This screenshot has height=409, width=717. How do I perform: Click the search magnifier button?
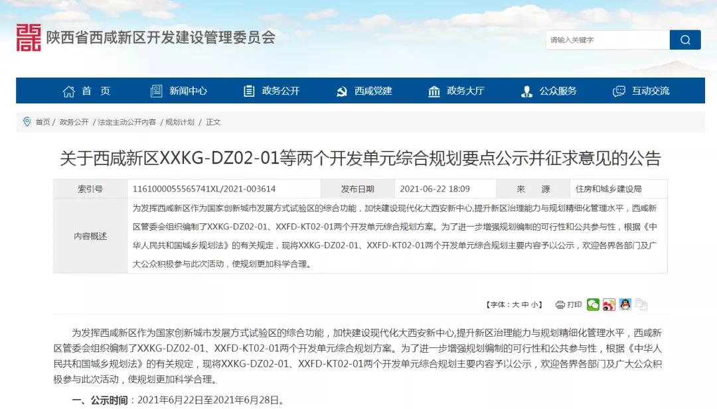pos(685,40)
